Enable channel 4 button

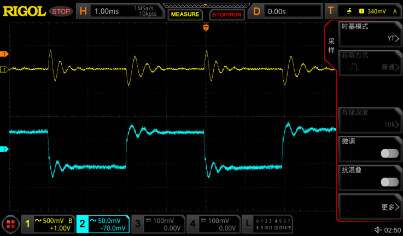click(193, 224)
